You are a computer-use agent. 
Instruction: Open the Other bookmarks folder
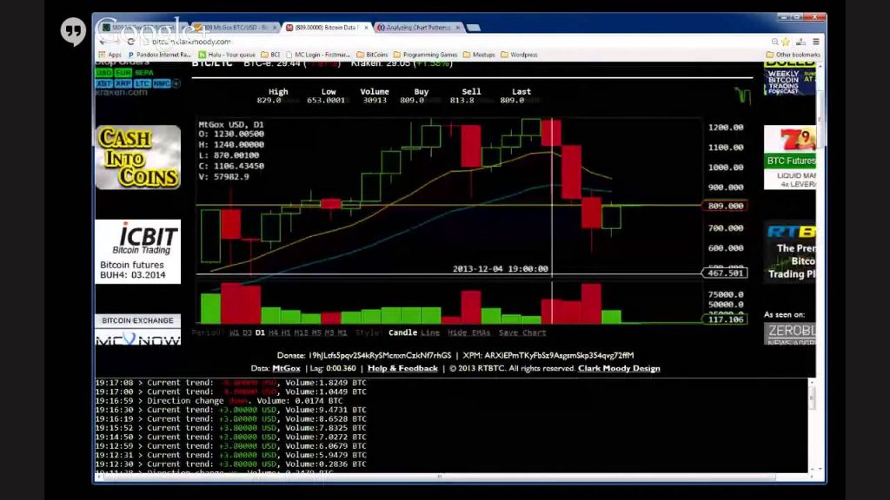(x=793, y=55)
